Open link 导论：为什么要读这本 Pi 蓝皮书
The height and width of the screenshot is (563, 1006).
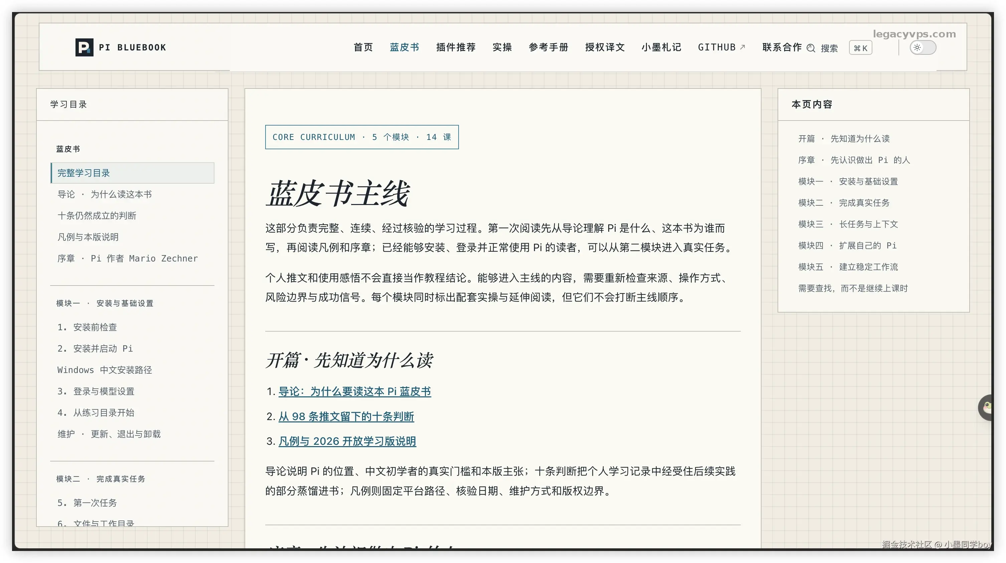point(355,391)
